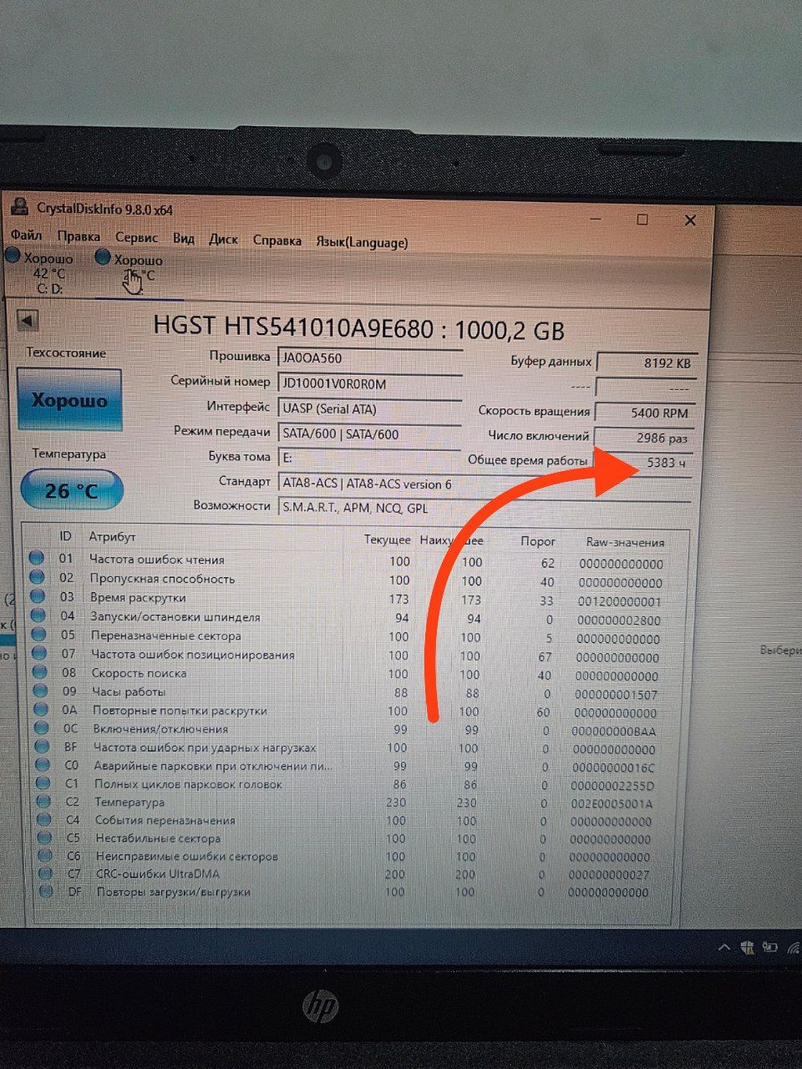Click the 26 °C temperature button
The height and width of the screenshot is (1069, 802).
(x=72, y=490)
